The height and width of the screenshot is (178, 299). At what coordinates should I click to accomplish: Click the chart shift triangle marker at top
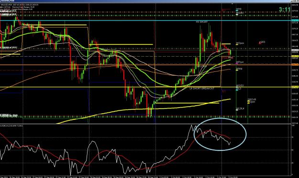click(x=232, y=4)
